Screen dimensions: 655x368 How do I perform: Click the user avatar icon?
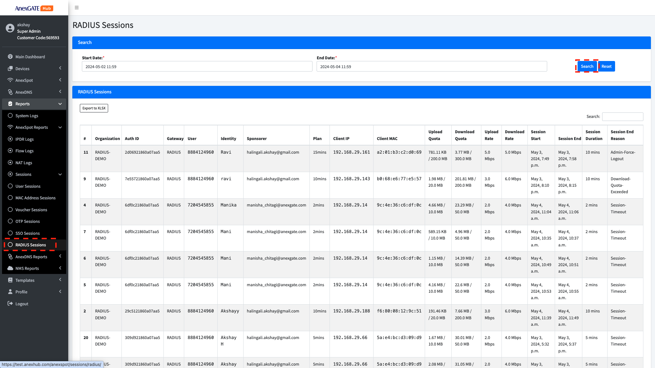click(10, 28)
